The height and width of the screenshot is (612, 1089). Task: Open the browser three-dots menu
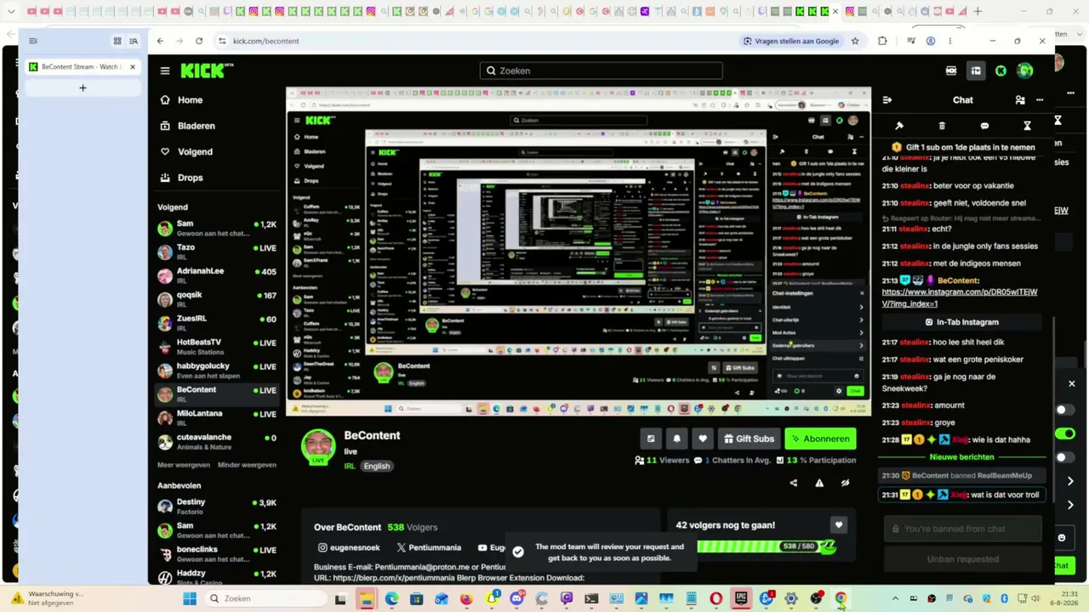950,41
